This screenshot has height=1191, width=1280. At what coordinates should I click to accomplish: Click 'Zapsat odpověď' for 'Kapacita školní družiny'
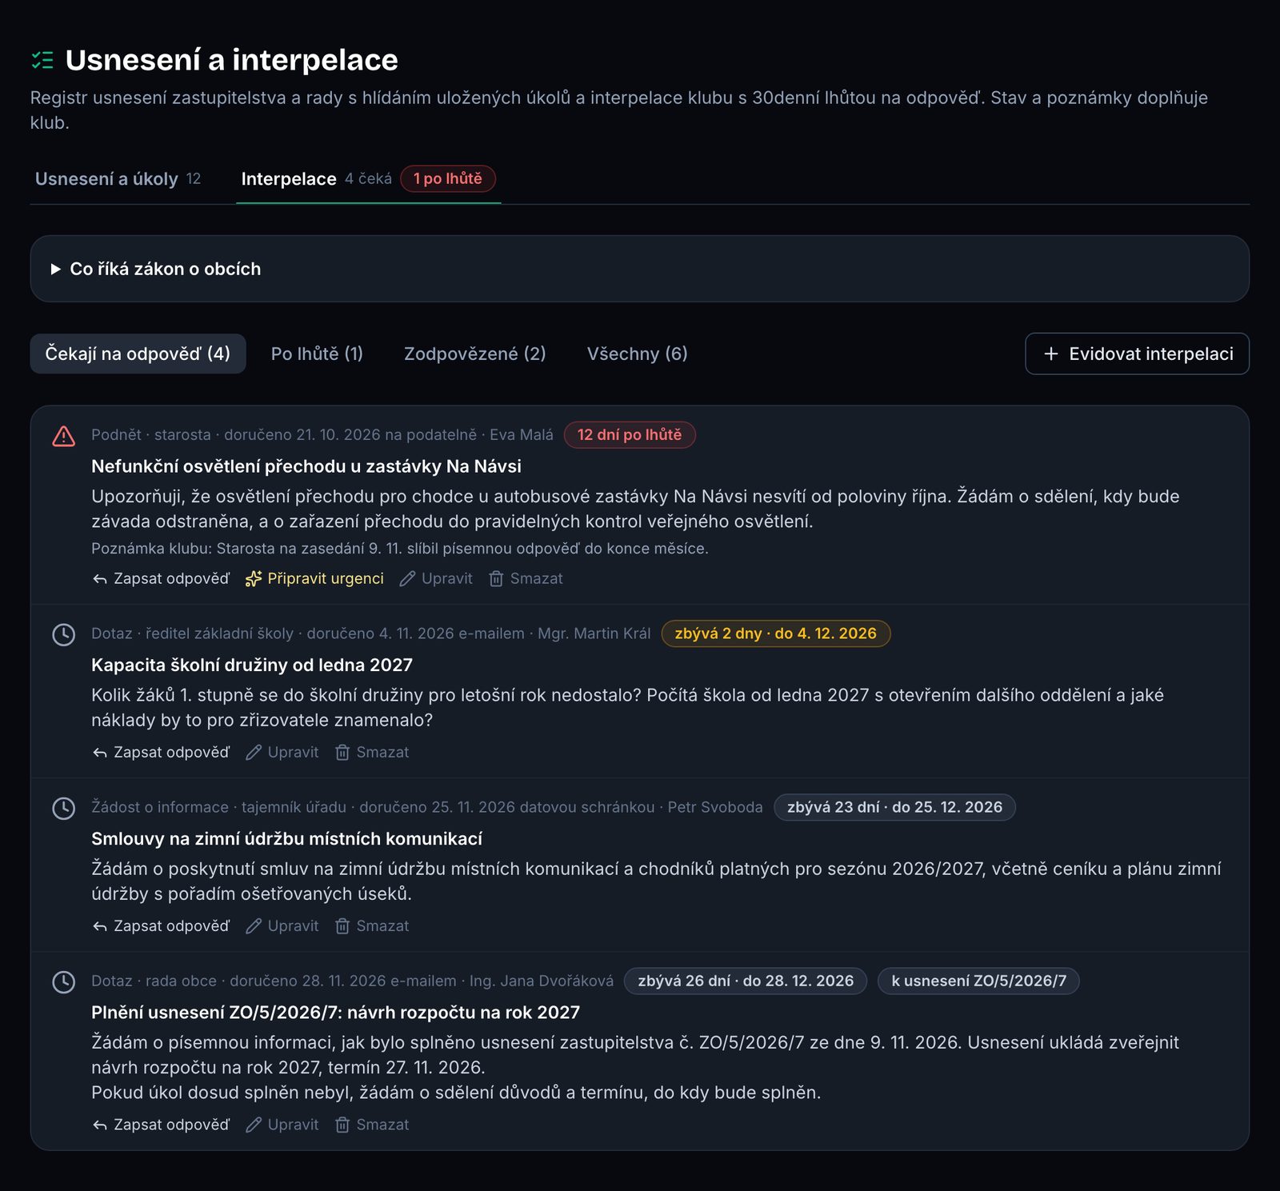tap(161, 752)
